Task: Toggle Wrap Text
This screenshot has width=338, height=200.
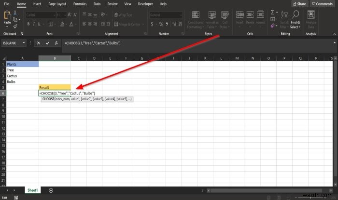Action: tap(123, 15)
